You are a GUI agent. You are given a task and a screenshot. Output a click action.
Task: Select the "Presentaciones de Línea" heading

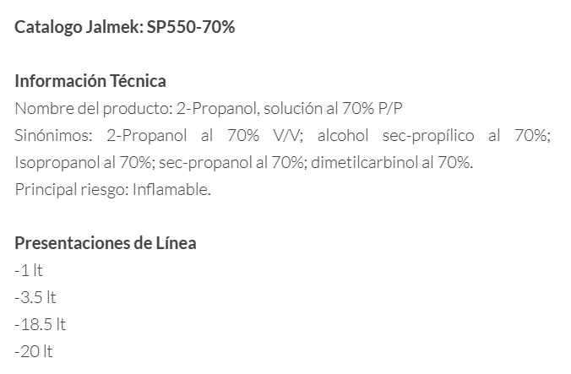click(x=106, y=243)
